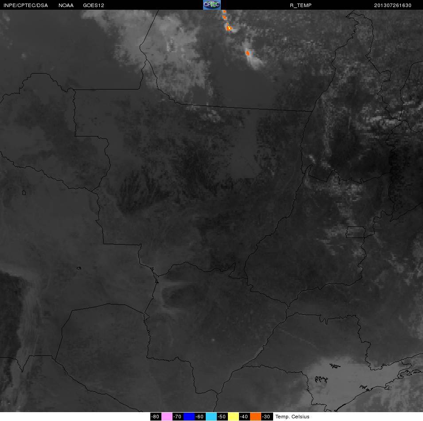This screenshot has width=423, height=421.
Task: Click the R_TEMP product label
Action: pyautogui.click(x=301, y=5)
